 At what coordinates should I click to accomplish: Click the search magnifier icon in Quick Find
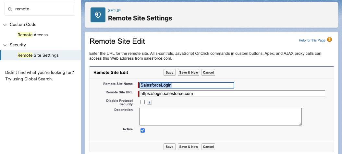(x=10, y=9)
